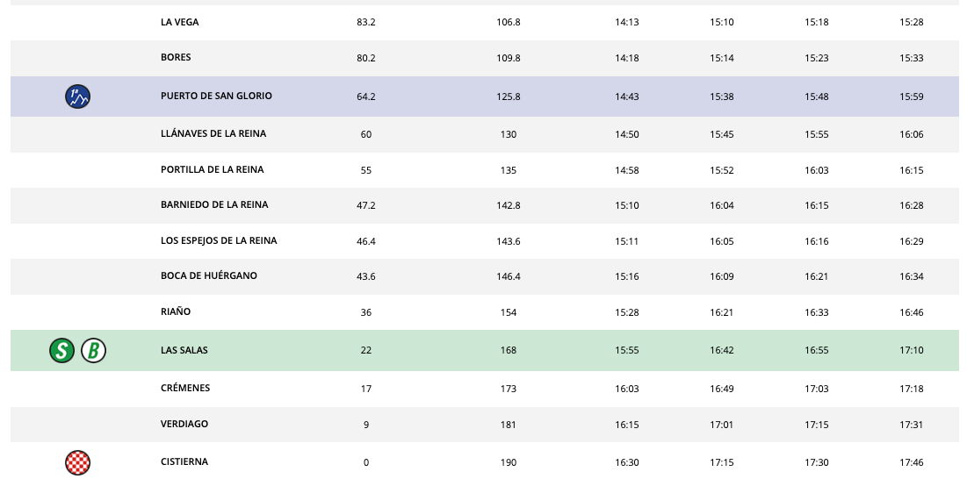Select Los Espejos de la Reina
Screen dimensions: 967x486
pos(219,241)
